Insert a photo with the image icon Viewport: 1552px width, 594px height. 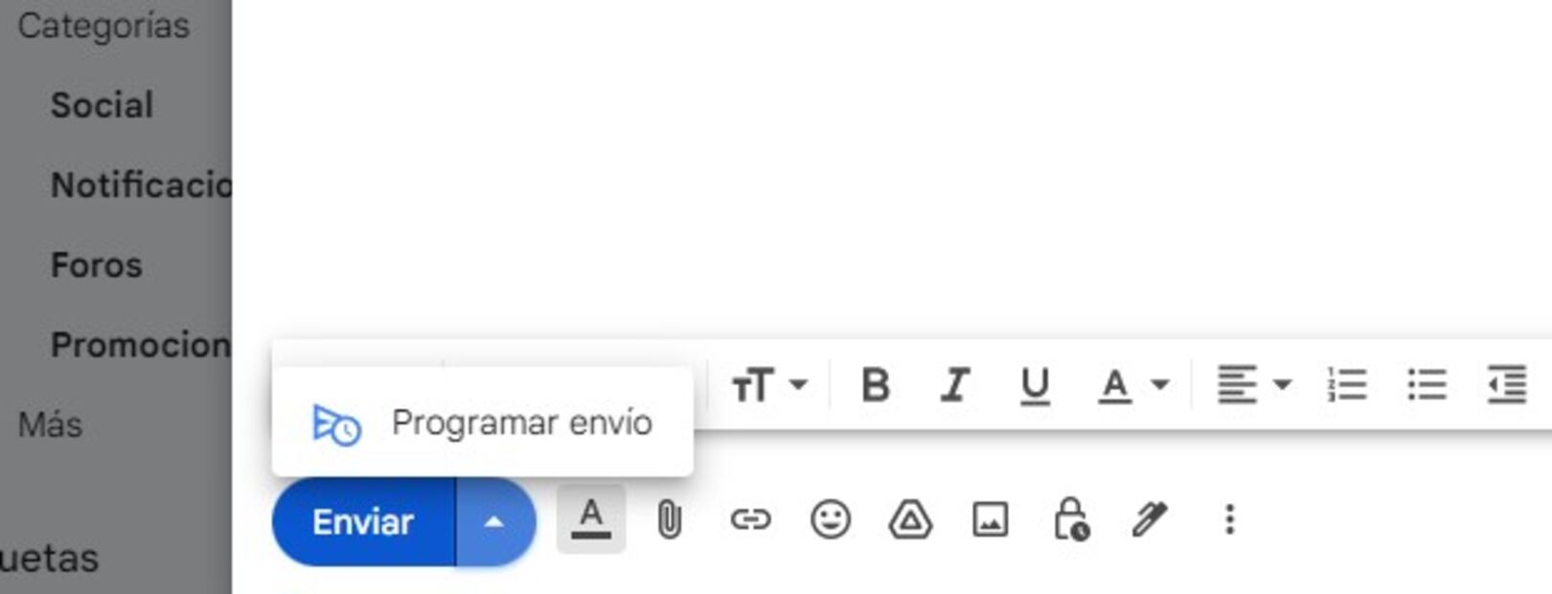(x=990, y=520)
